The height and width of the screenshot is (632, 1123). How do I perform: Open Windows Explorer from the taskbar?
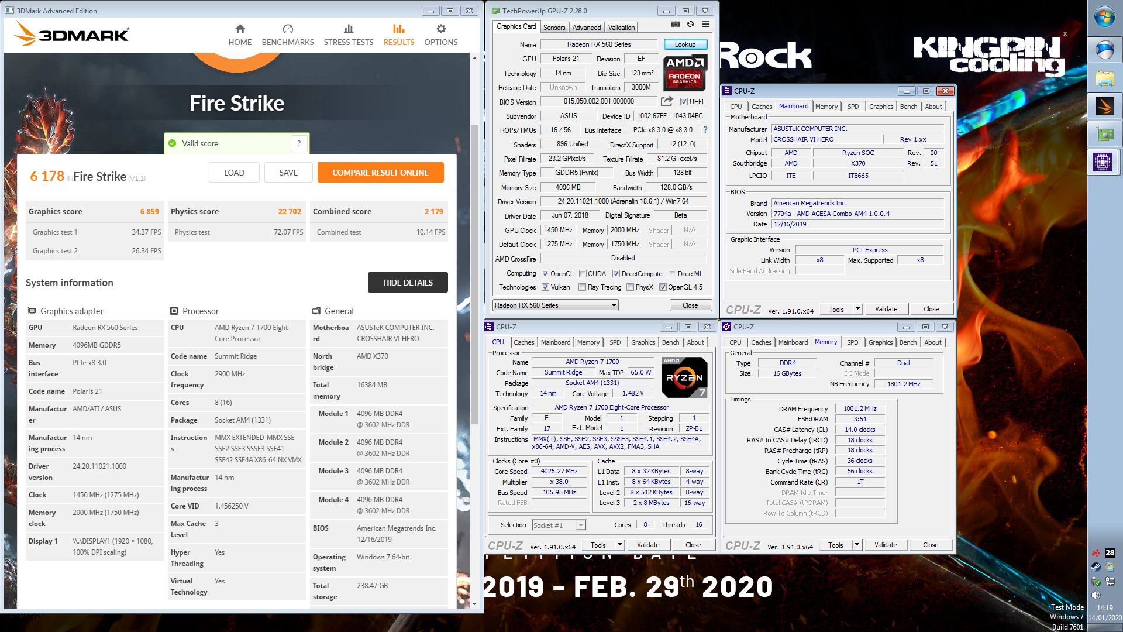point(1105,78)
